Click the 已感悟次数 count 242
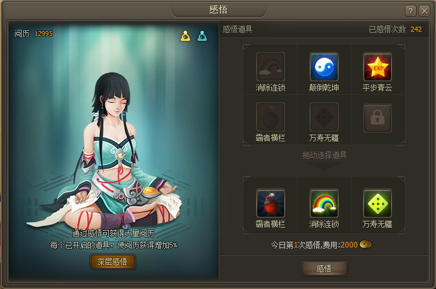The width and height of the screenshot is (436, 289). point(416,29)
